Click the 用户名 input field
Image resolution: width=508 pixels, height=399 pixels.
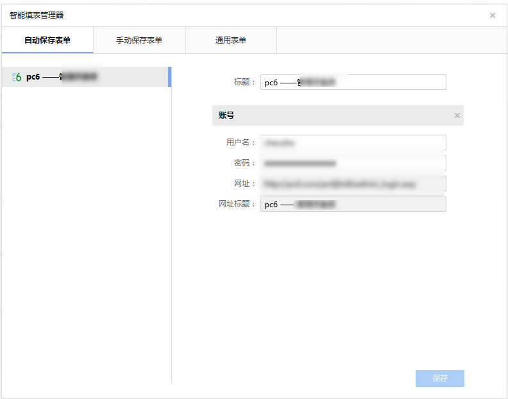click(353, 142)
